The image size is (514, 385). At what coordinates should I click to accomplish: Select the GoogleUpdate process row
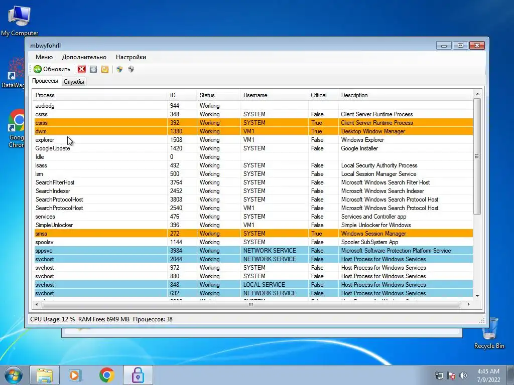(253, 148)
